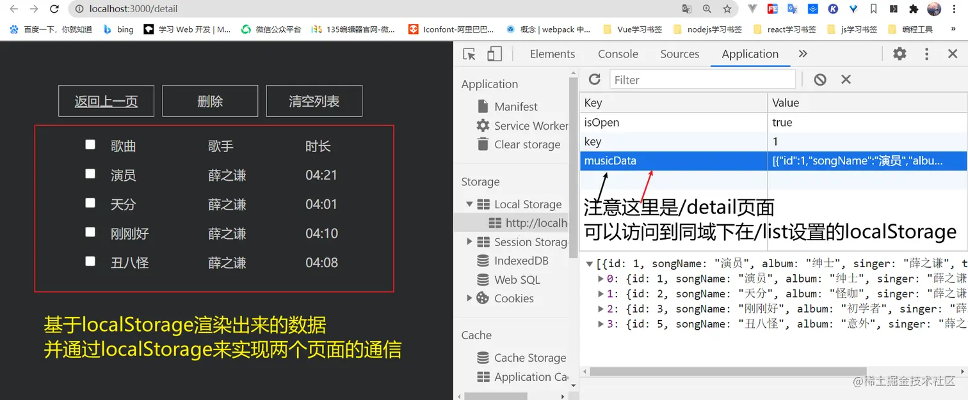Switch to the Console tab
The width and height of the screenshot is (968, 400).
point(618,54)
